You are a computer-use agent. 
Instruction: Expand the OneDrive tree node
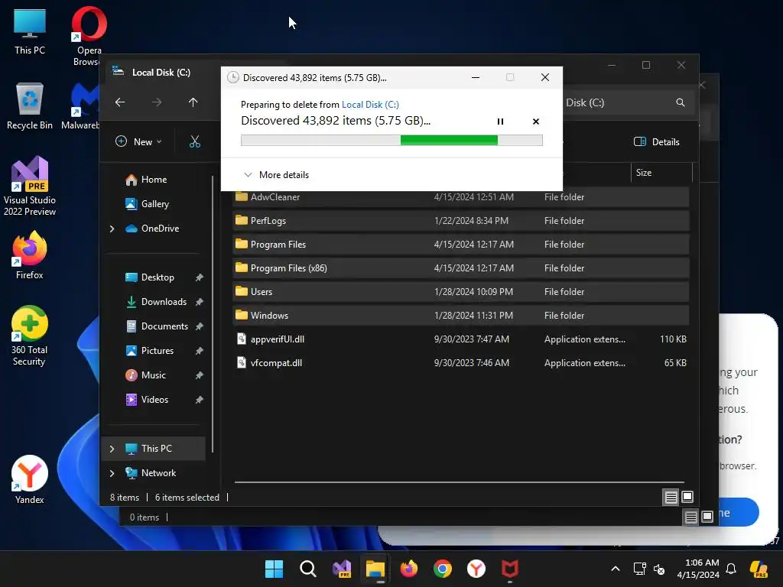pos(112,229)
